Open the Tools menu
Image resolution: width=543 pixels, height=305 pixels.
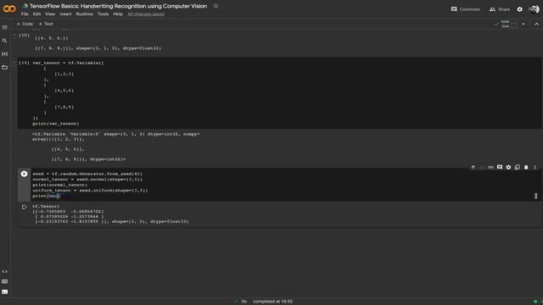[x=103, y=14]
